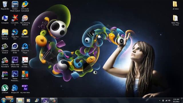Select the Camtasia Studio 8 shortcut

click(5, 48)
